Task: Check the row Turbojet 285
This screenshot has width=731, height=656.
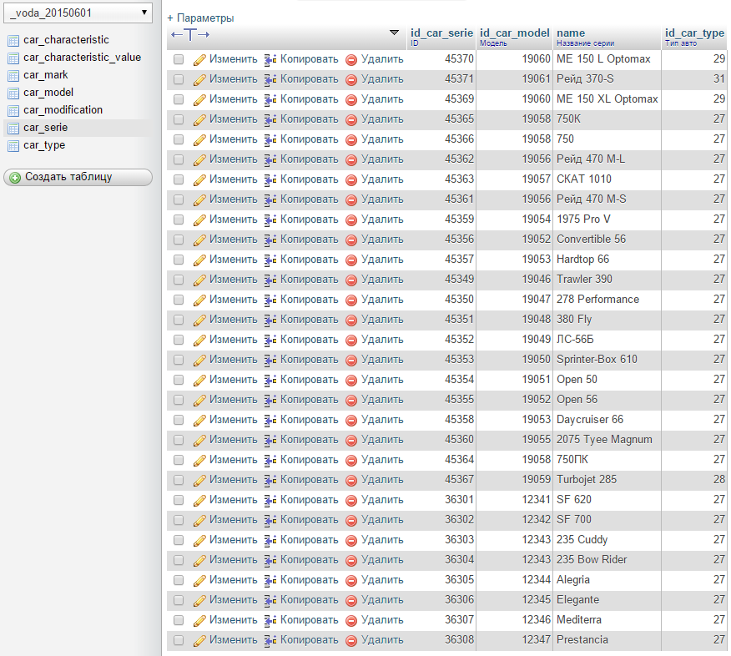Action: pyautogui.click(x=179, y=480)
